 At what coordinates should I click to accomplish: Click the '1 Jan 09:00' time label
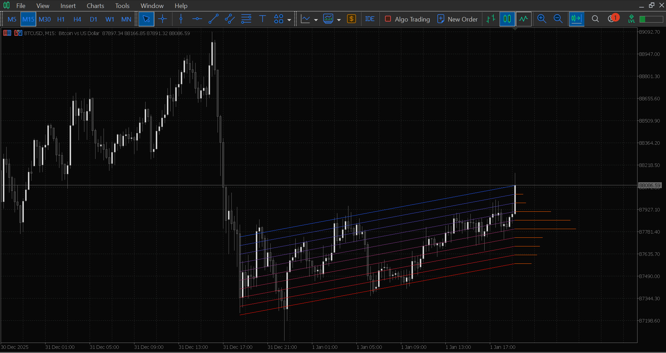(x=414, y=347)
